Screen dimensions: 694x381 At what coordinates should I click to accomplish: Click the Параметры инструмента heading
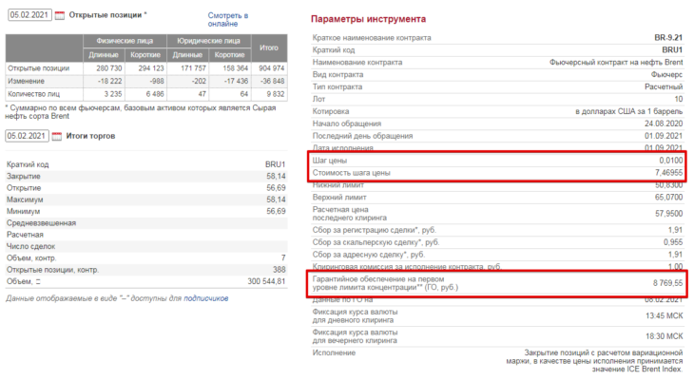pyautogui.click(x=368, y=19)
